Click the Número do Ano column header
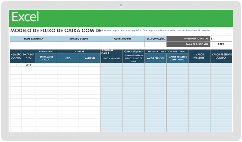 click(16, 57)
